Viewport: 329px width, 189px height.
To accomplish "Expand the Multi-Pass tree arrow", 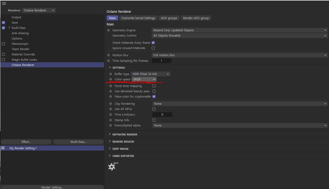I will [9, 28].
